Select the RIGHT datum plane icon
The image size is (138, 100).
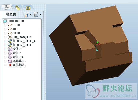coord(10,25)
